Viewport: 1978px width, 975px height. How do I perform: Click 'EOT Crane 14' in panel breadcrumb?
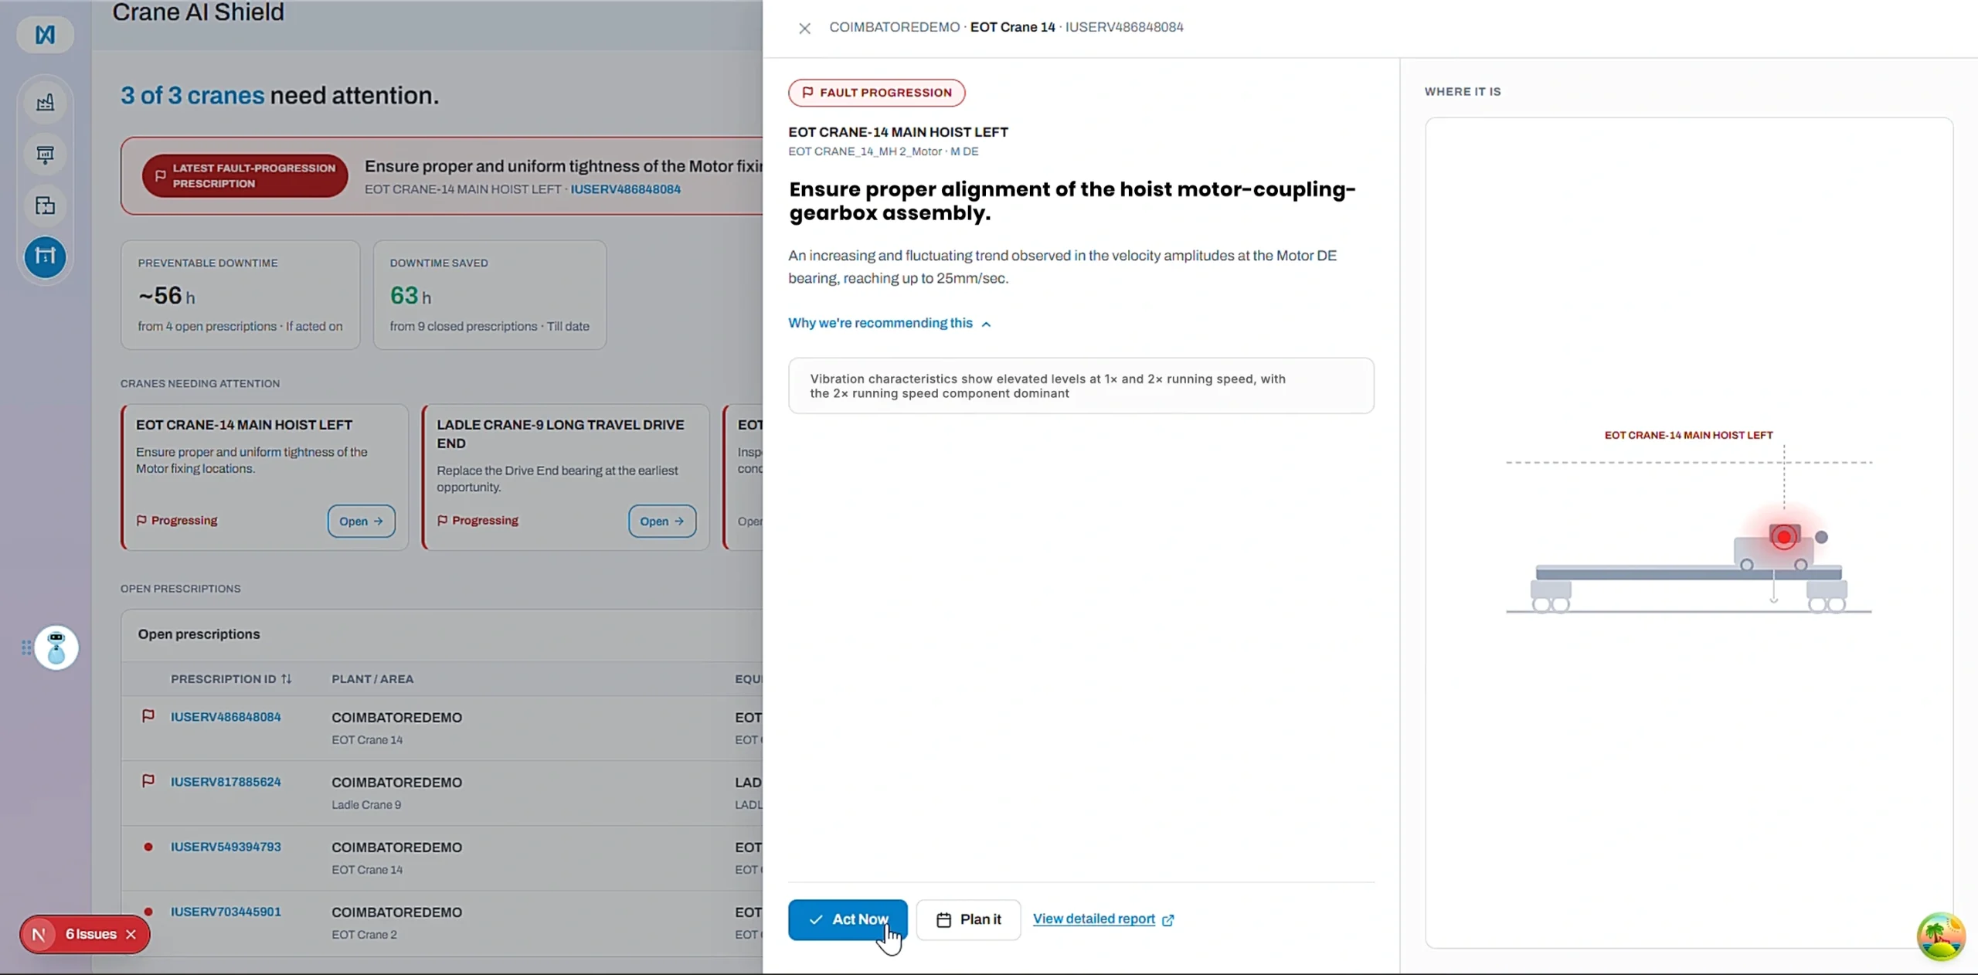1012,27
